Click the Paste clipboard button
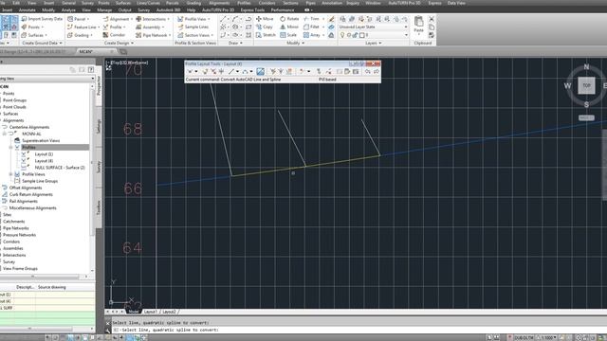Screen dimensions: 607x341 point(418,25)
